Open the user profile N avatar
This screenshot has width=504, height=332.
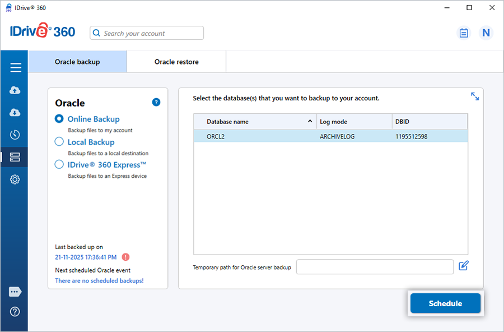click(486, 33)
